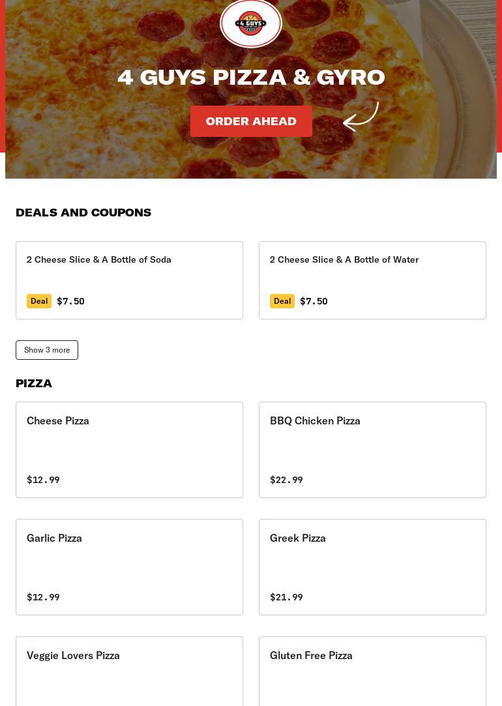This screenshot has width=502, height=706.
Task: Click Deals and Coupons section heading
Action: click(83, 213)
